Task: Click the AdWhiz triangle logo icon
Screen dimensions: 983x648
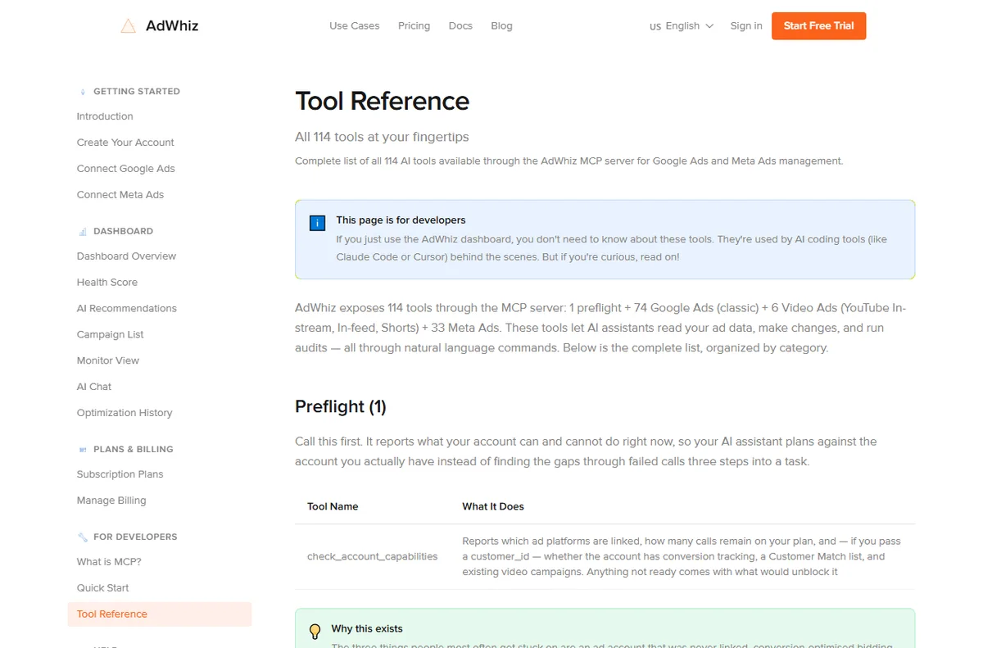Action: pyautogui.click(x=128, y=25)
